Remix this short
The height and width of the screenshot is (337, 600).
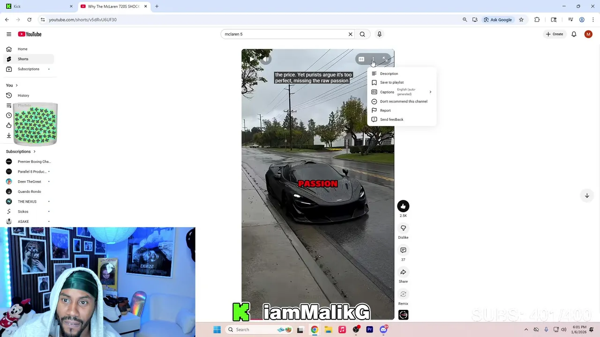click(403, 294)
